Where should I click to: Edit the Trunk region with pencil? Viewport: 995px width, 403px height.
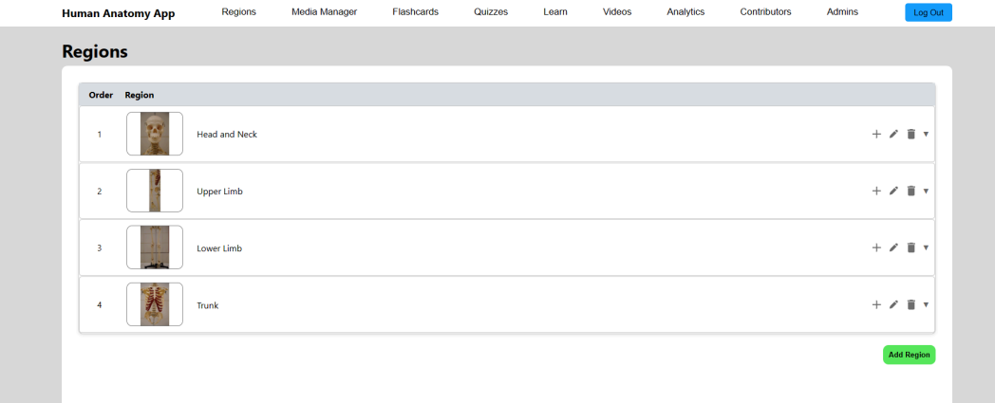coord(893,304)
